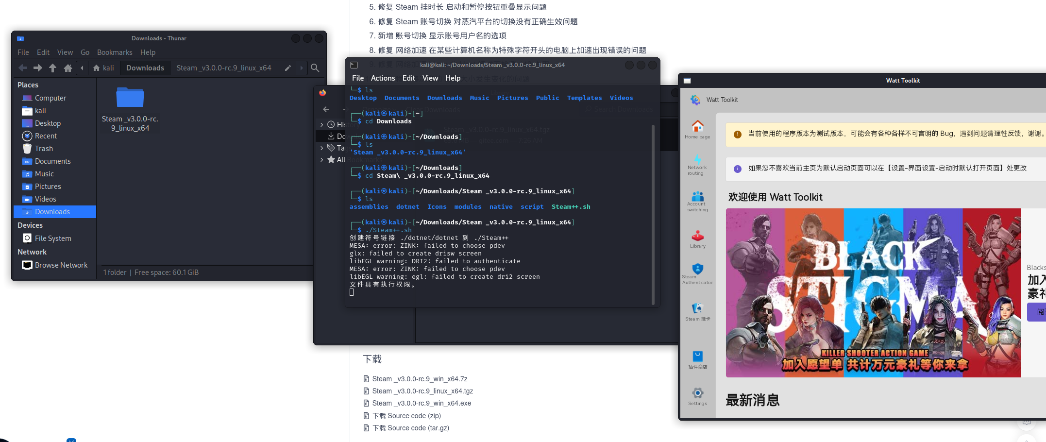The image size is (1046, 442).
Task: Click the Thunar path edit pencil icon
Action: 287,68
